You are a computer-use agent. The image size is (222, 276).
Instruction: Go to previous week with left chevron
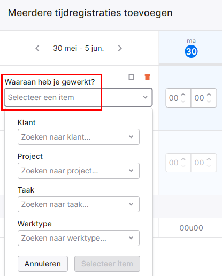point(37,48)
